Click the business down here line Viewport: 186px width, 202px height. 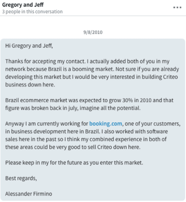[30, 85]
